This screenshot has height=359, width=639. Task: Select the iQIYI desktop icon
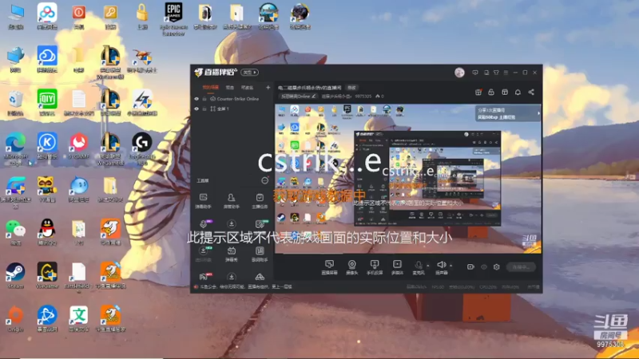(x=47, y=103)
